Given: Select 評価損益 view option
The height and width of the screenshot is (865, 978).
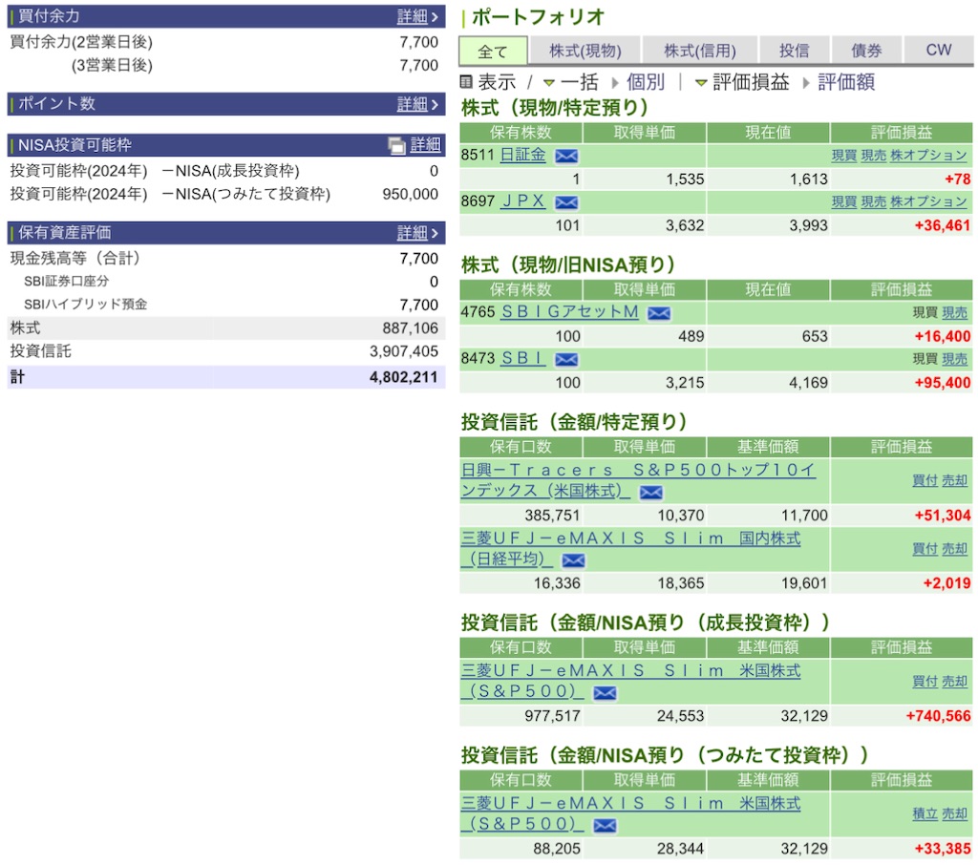Looking at the screenshot, I should coord(751,82).
